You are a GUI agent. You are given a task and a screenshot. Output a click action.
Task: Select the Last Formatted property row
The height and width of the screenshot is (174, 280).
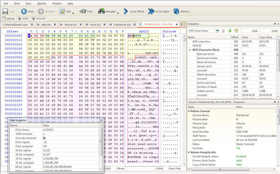[x=232, y=140]
